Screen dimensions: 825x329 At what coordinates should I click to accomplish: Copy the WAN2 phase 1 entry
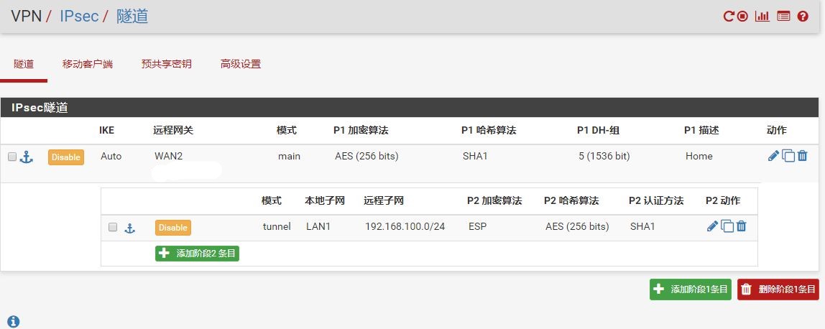(x=788, y=156)
